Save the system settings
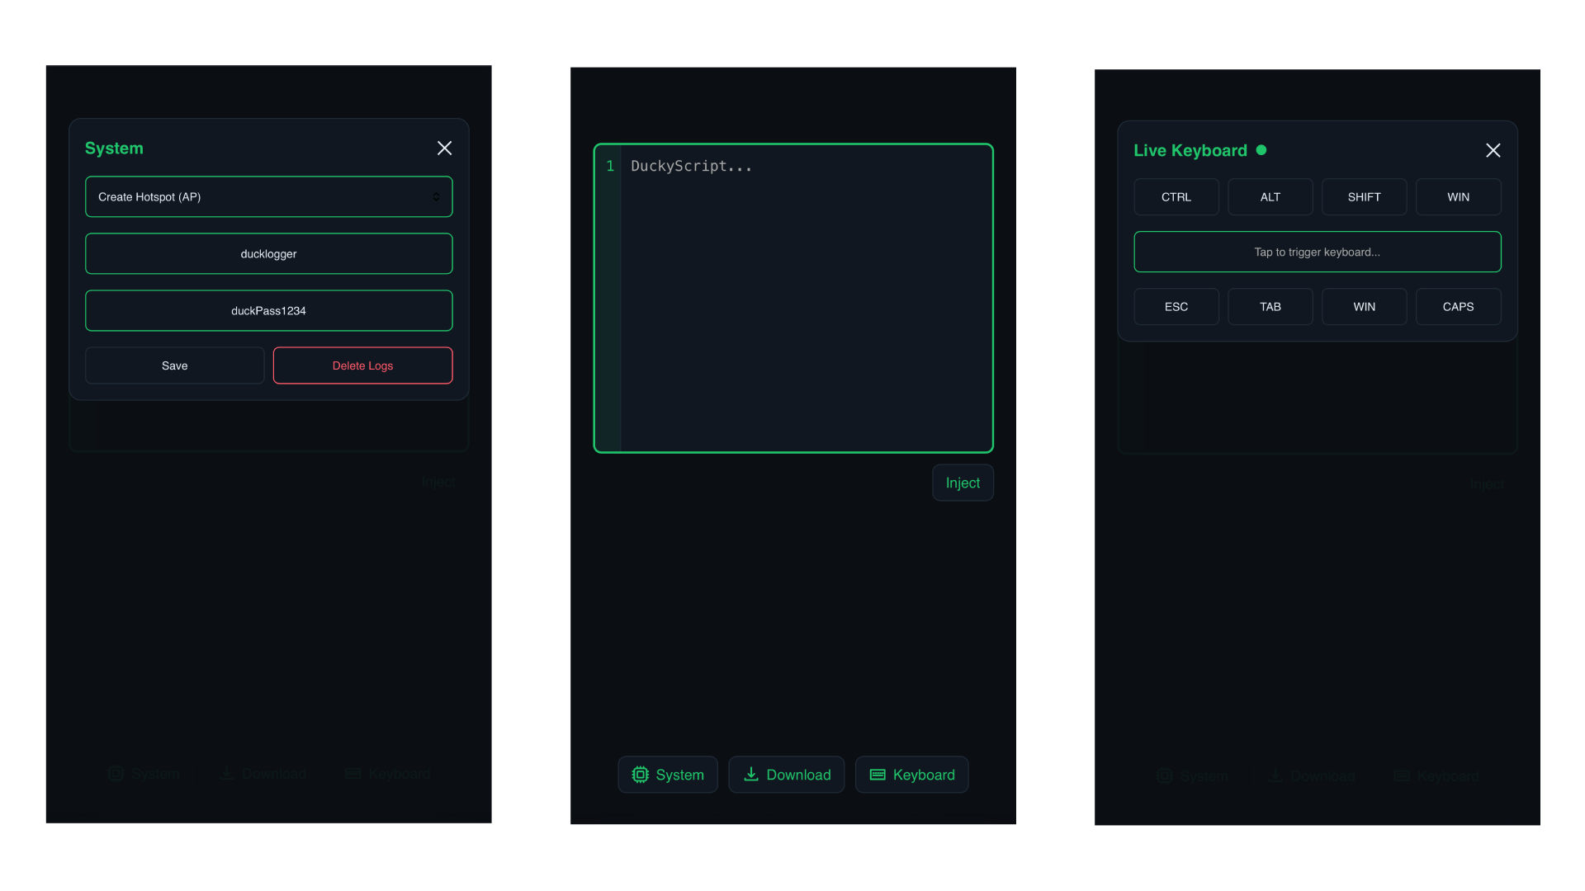 tap(174, 365)
